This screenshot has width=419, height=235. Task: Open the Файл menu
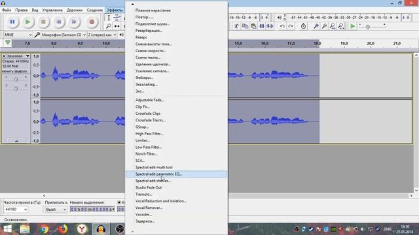click(x=7, y=10)
